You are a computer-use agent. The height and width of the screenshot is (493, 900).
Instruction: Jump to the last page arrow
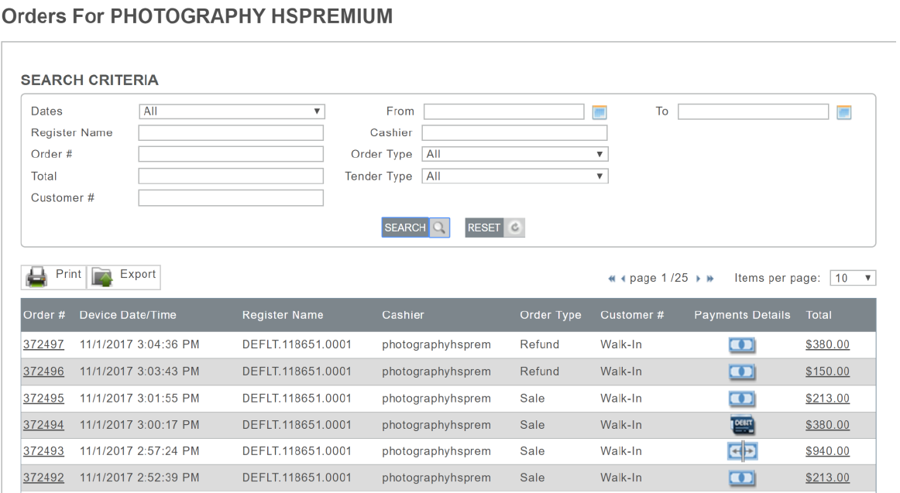(710, 279)
